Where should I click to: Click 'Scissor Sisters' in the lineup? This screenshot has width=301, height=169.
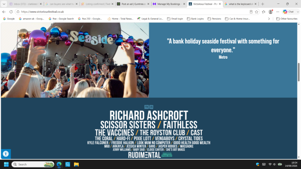click(128, 125)
